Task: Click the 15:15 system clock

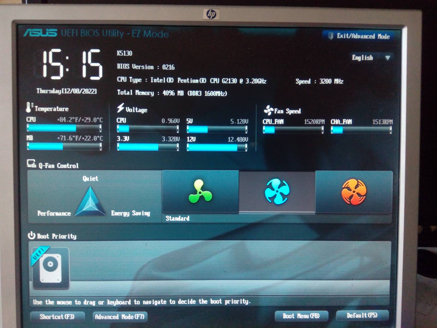Action: pos(72,65)
